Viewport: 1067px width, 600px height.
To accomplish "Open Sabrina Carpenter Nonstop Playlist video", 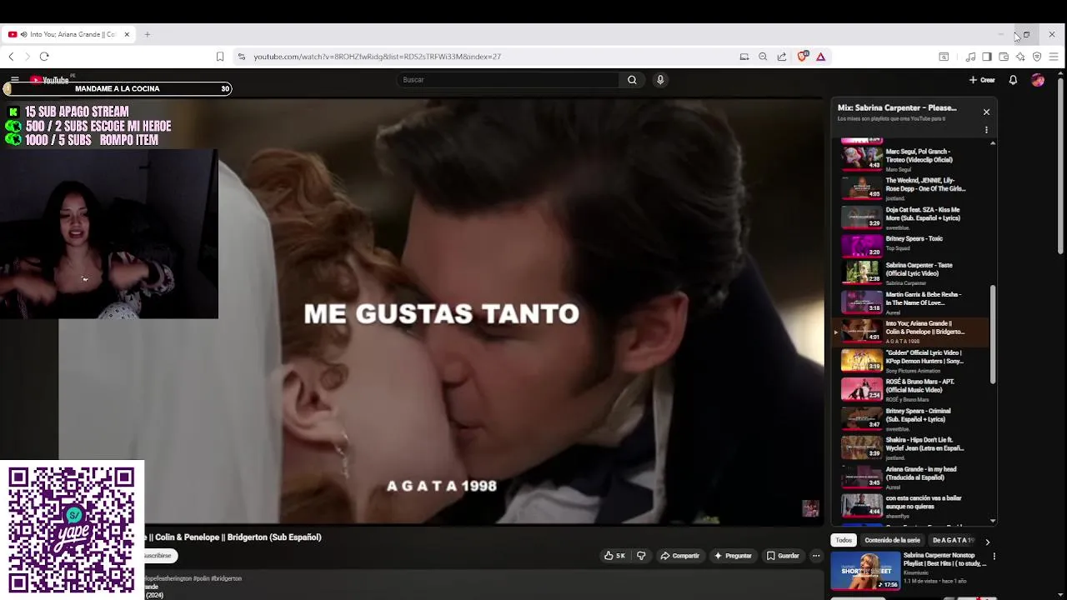I will (x=909, y=571).
